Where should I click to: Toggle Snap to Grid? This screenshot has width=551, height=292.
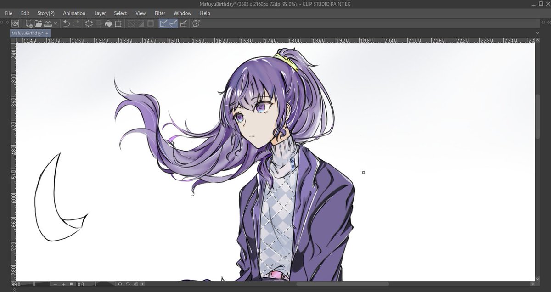[183, 23]
